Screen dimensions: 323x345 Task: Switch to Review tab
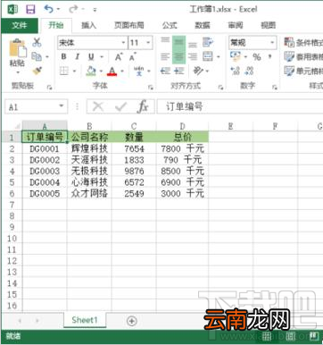236,26
